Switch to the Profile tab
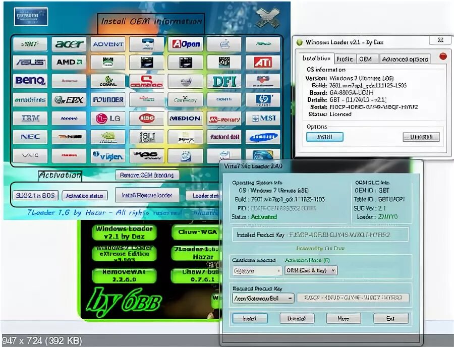The width and height of the screenshot is (454, 347). [x=345, y=59]
